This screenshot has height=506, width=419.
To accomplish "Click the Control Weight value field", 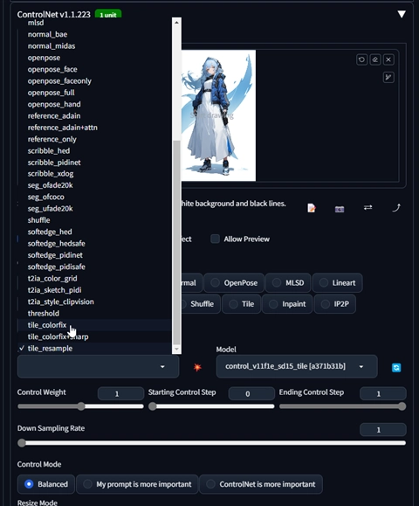I will pos(120,393).
